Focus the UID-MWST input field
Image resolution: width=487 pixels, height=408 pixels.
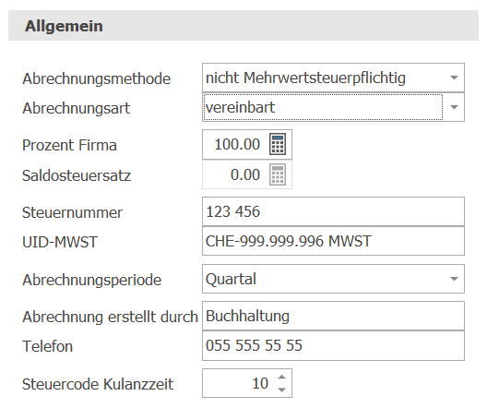[333, 241]
